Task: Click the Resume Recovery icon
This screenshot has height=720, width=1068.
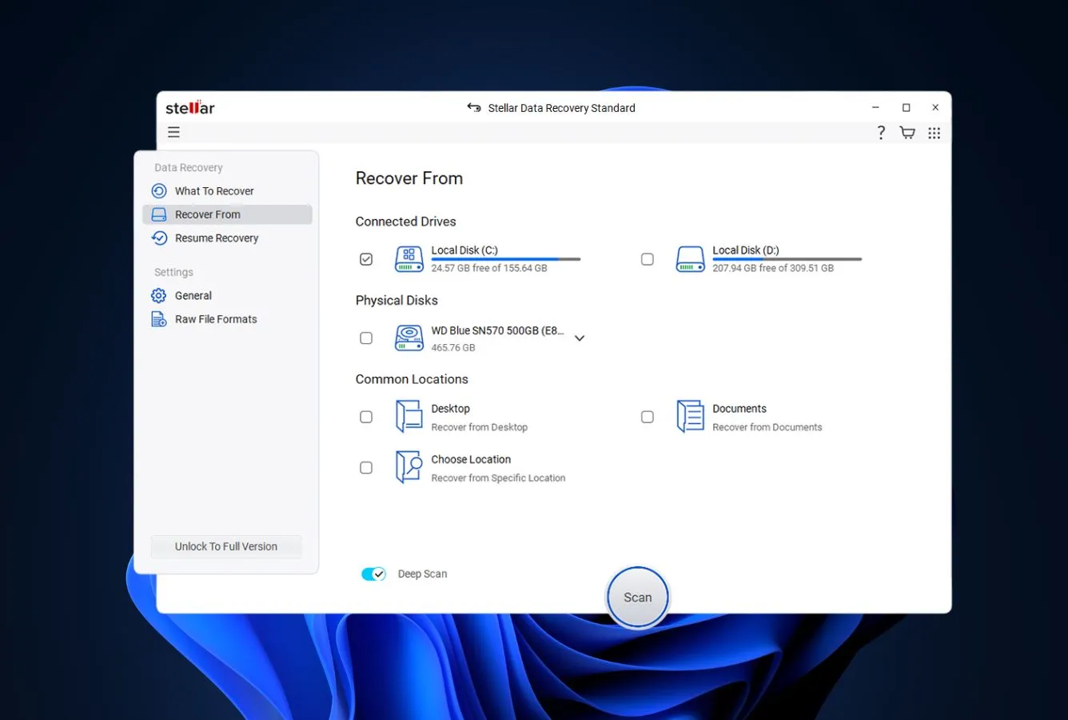Action: coord(159,238)
